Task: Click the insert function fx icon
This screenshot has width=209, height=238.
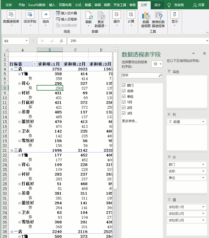Action: coord(61,41)
